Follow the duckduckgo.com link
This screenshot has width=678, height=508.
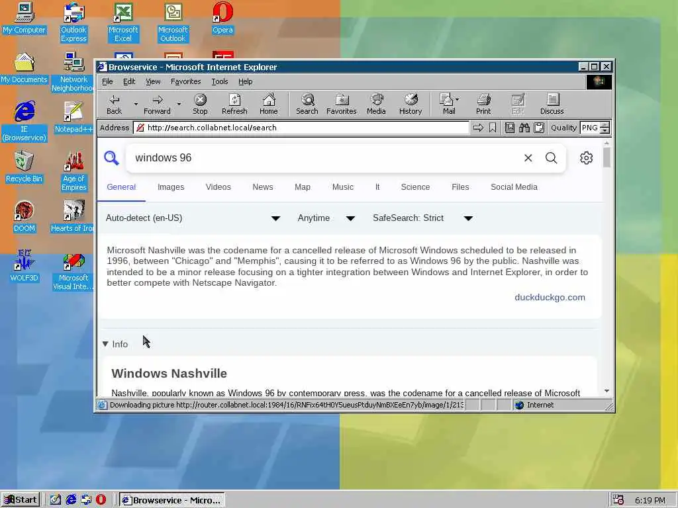(x=550, y=297)
